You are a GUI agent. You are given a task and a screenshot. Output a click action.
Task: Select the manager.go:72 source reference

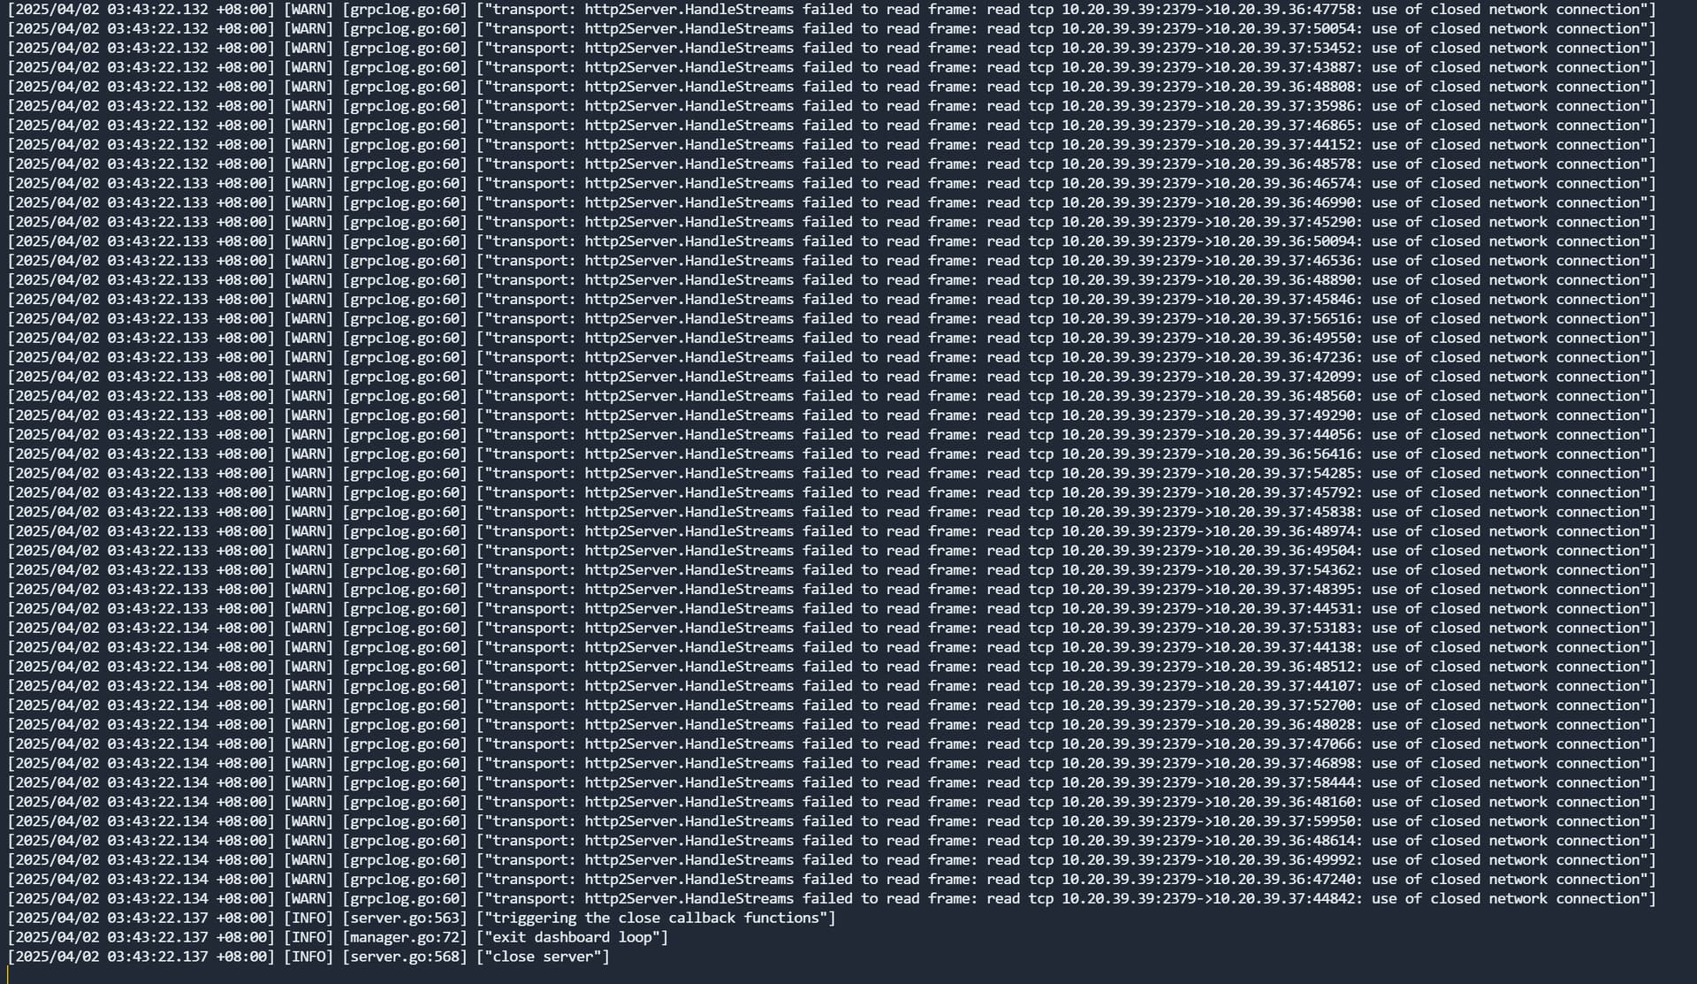coord(405,937)
